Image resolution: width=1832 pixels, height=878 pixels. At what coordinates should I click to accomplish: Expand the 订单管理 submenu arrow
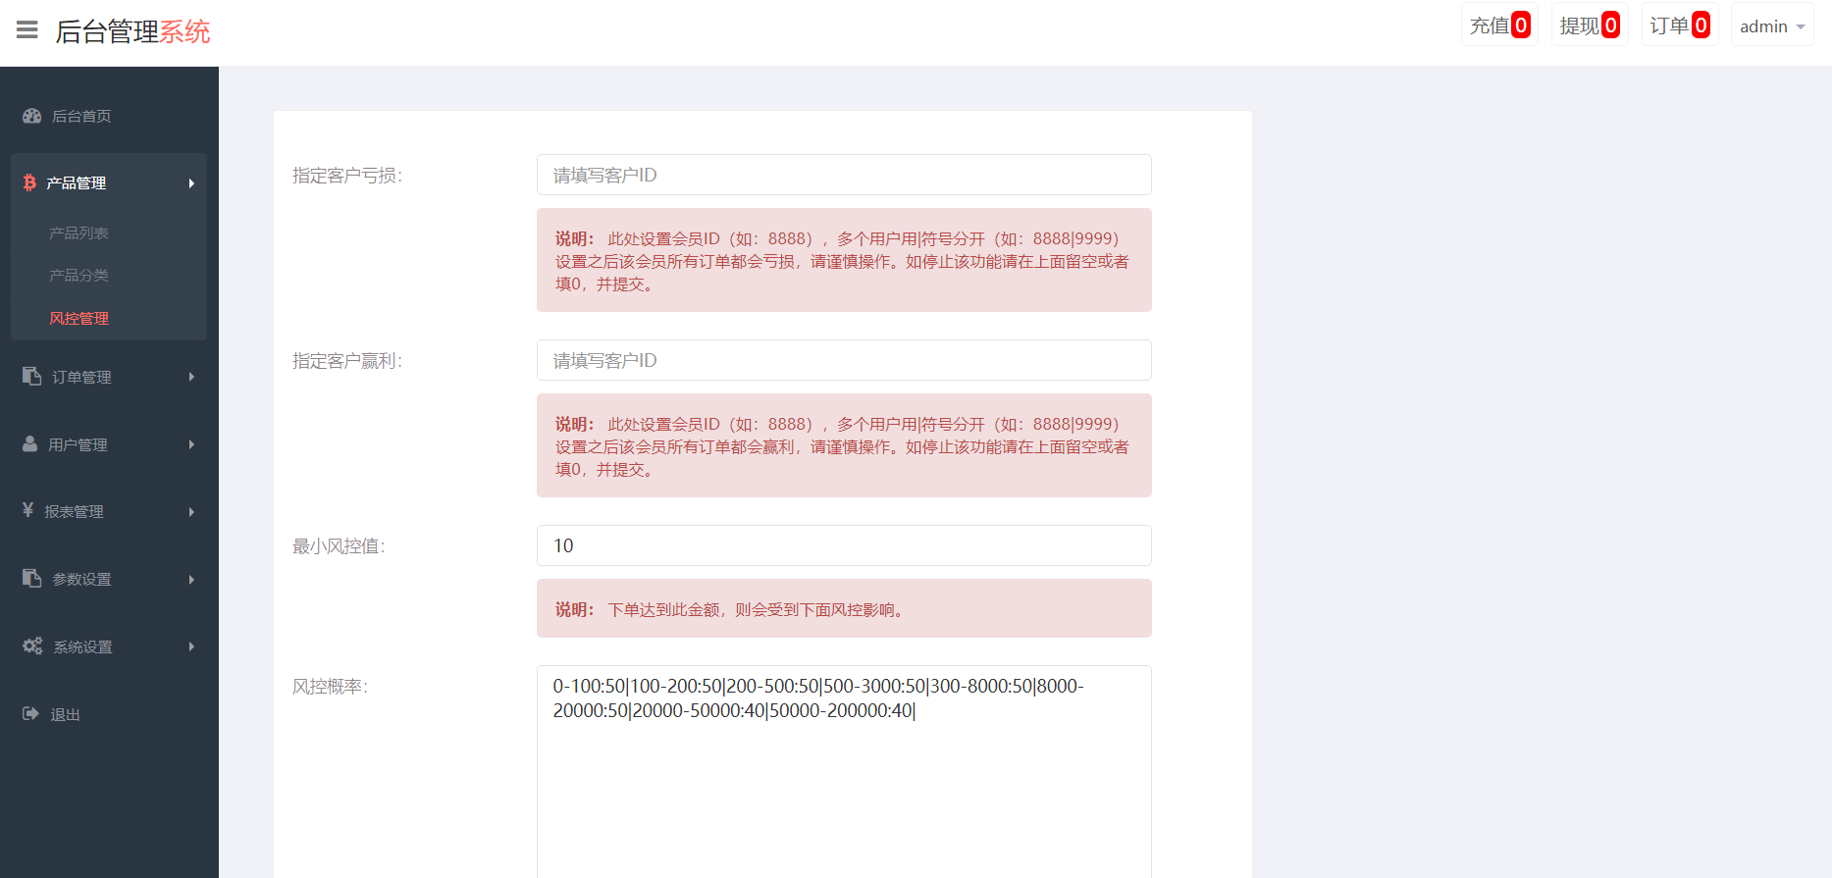tap(191, 377)
